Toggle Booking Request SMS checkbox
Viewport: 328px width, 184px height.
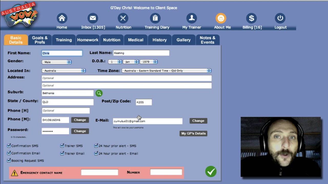pyautogui.click(x=9, y=160)
